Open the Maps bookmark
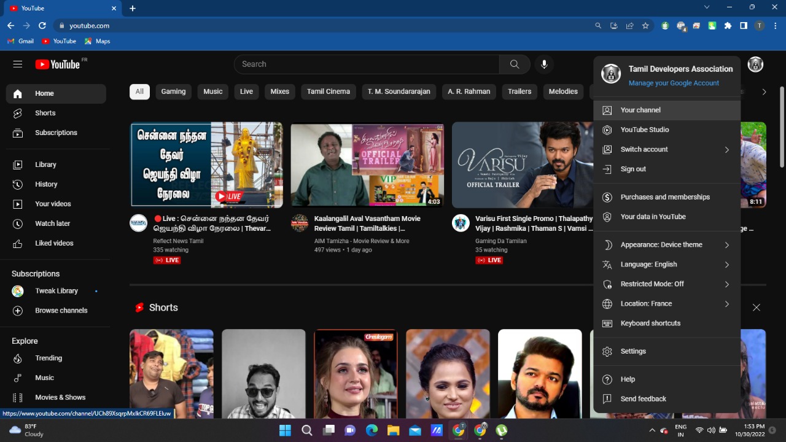The height and width of the screenshot is (442, 786). (x=98, y=41)
